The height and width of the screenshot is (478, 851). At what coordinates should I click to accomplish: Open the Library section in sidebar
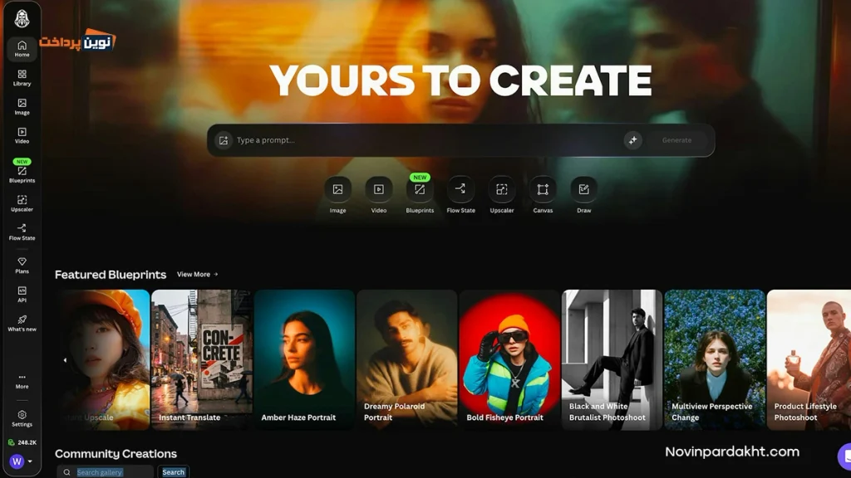(x=22, y=77)
